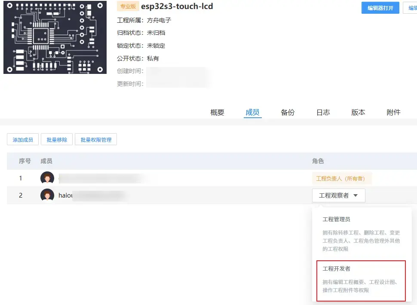Click the first member's avatar icon
This screenshot has height=305, width=417.
[x=47, y=178]
